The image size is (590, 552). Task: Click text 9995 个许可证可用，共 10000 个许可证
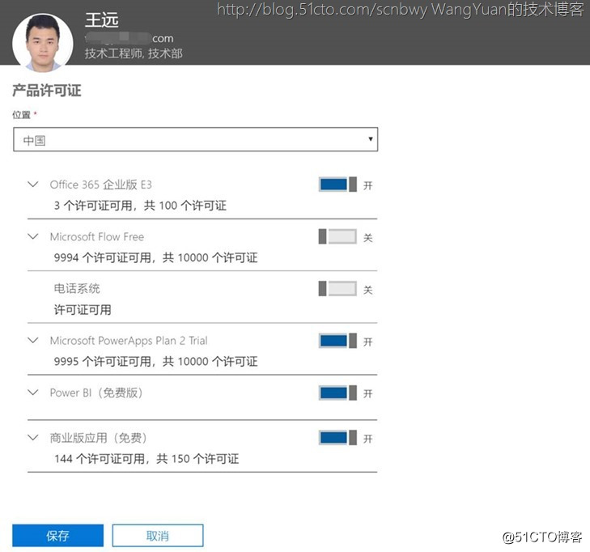click(155, 362)
